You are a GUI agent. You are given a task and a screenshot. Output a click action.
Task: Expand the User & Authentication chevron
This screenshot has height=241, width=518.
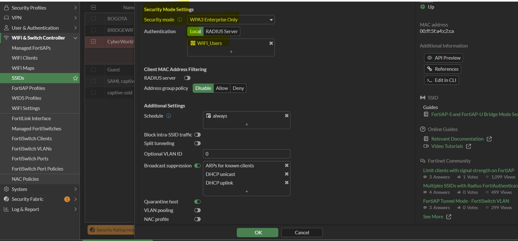point(75,28)
